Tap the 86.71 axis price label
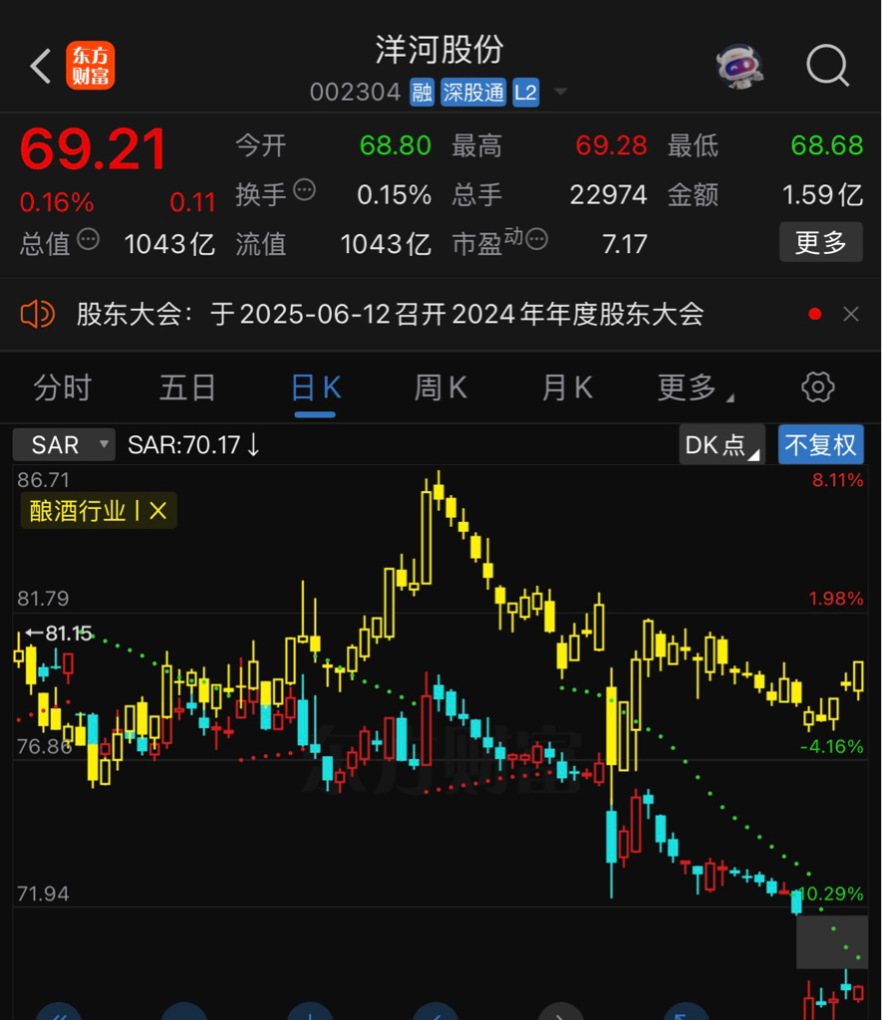Image resolution: width=882 pixels, height=1020 pixels. 43,480
